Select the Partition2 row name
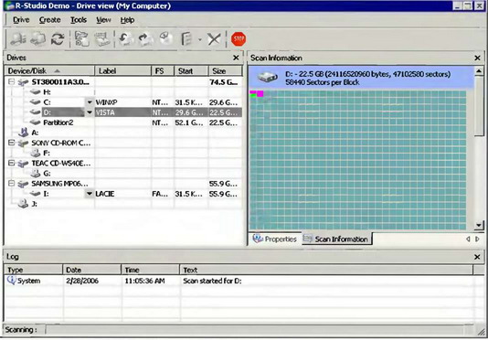Image resolution: width=488 pixels, height=340 pixels. pyautogui.click(x=58, y=122)
